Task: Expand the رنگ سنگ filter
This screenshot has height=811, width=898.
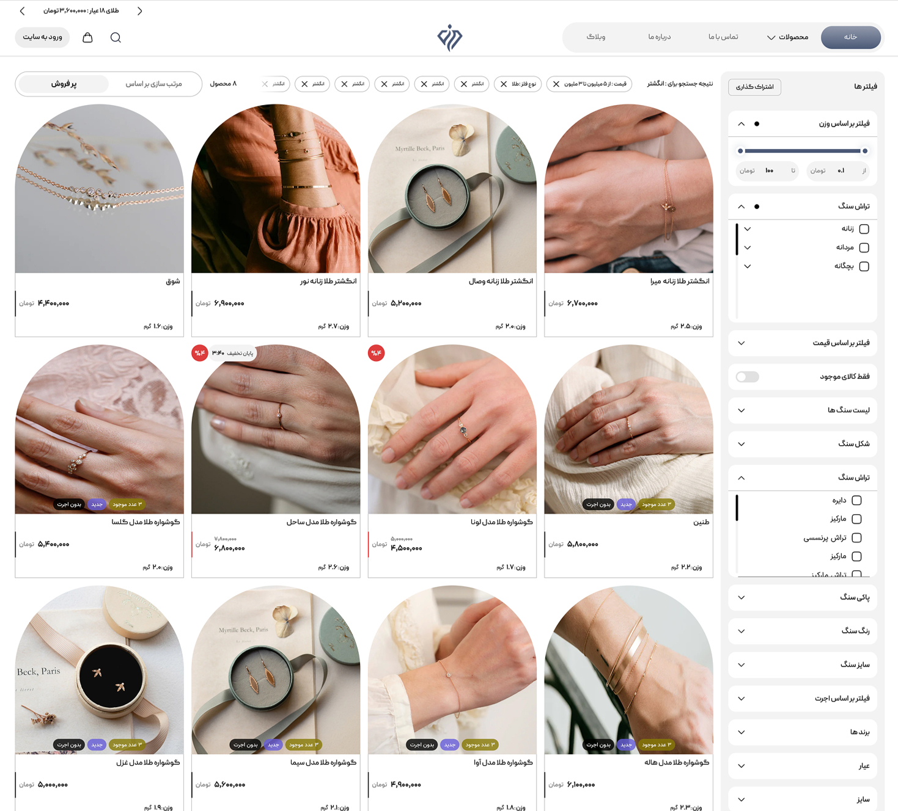Action: (803, 631)
